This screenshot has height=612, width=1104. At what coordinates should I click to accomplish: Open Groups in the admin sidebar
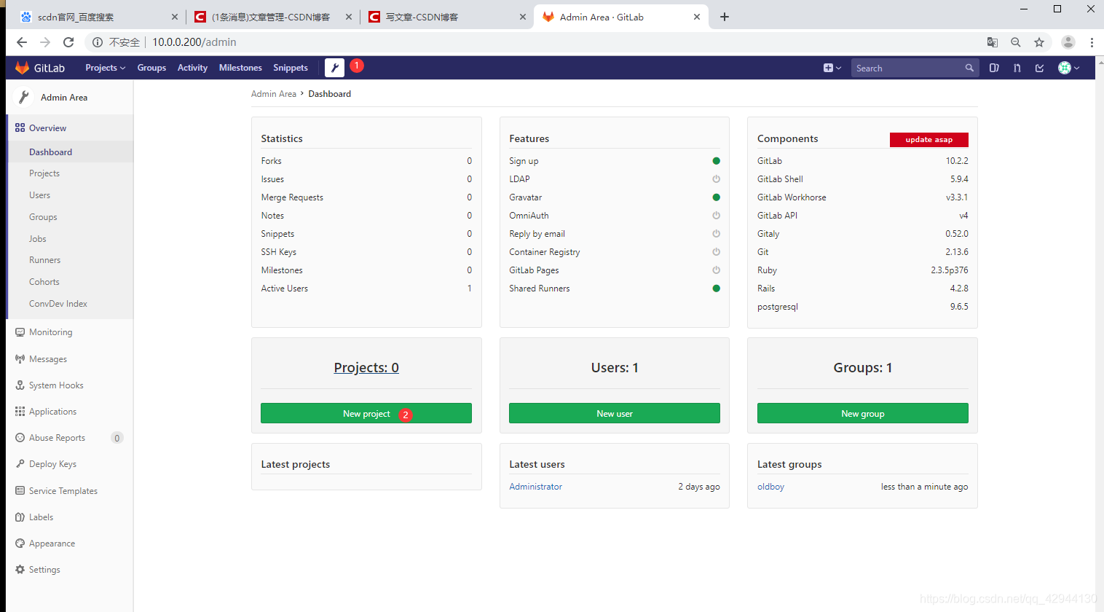coord(43,217)
